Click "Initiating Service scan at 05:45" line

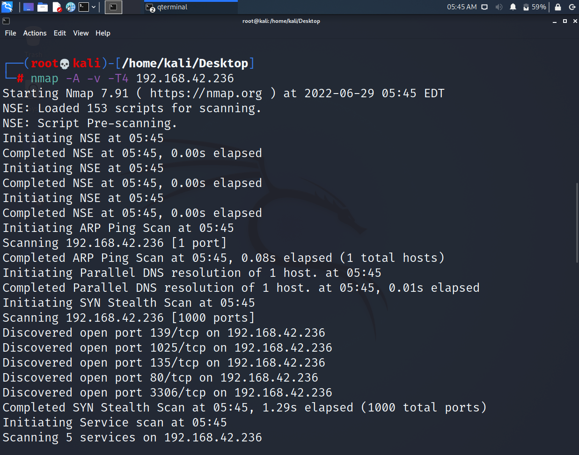click(115, 423)
